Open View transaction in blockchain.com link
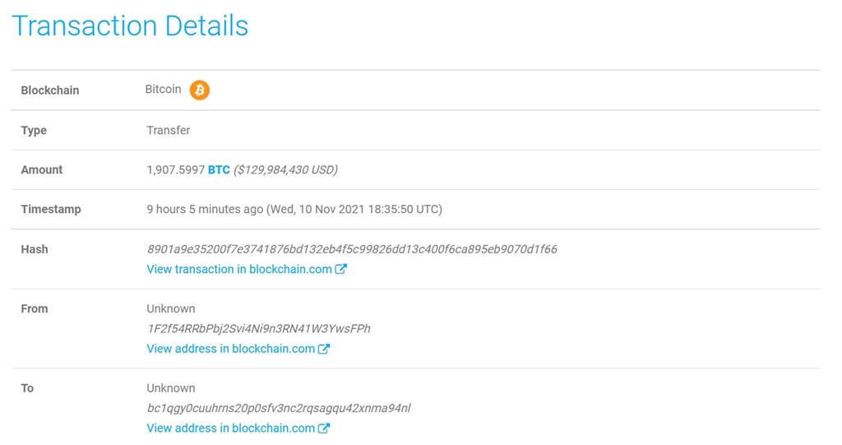Viewport: 842px width, 445px height. pyautogui.click(x=239, y=269)
